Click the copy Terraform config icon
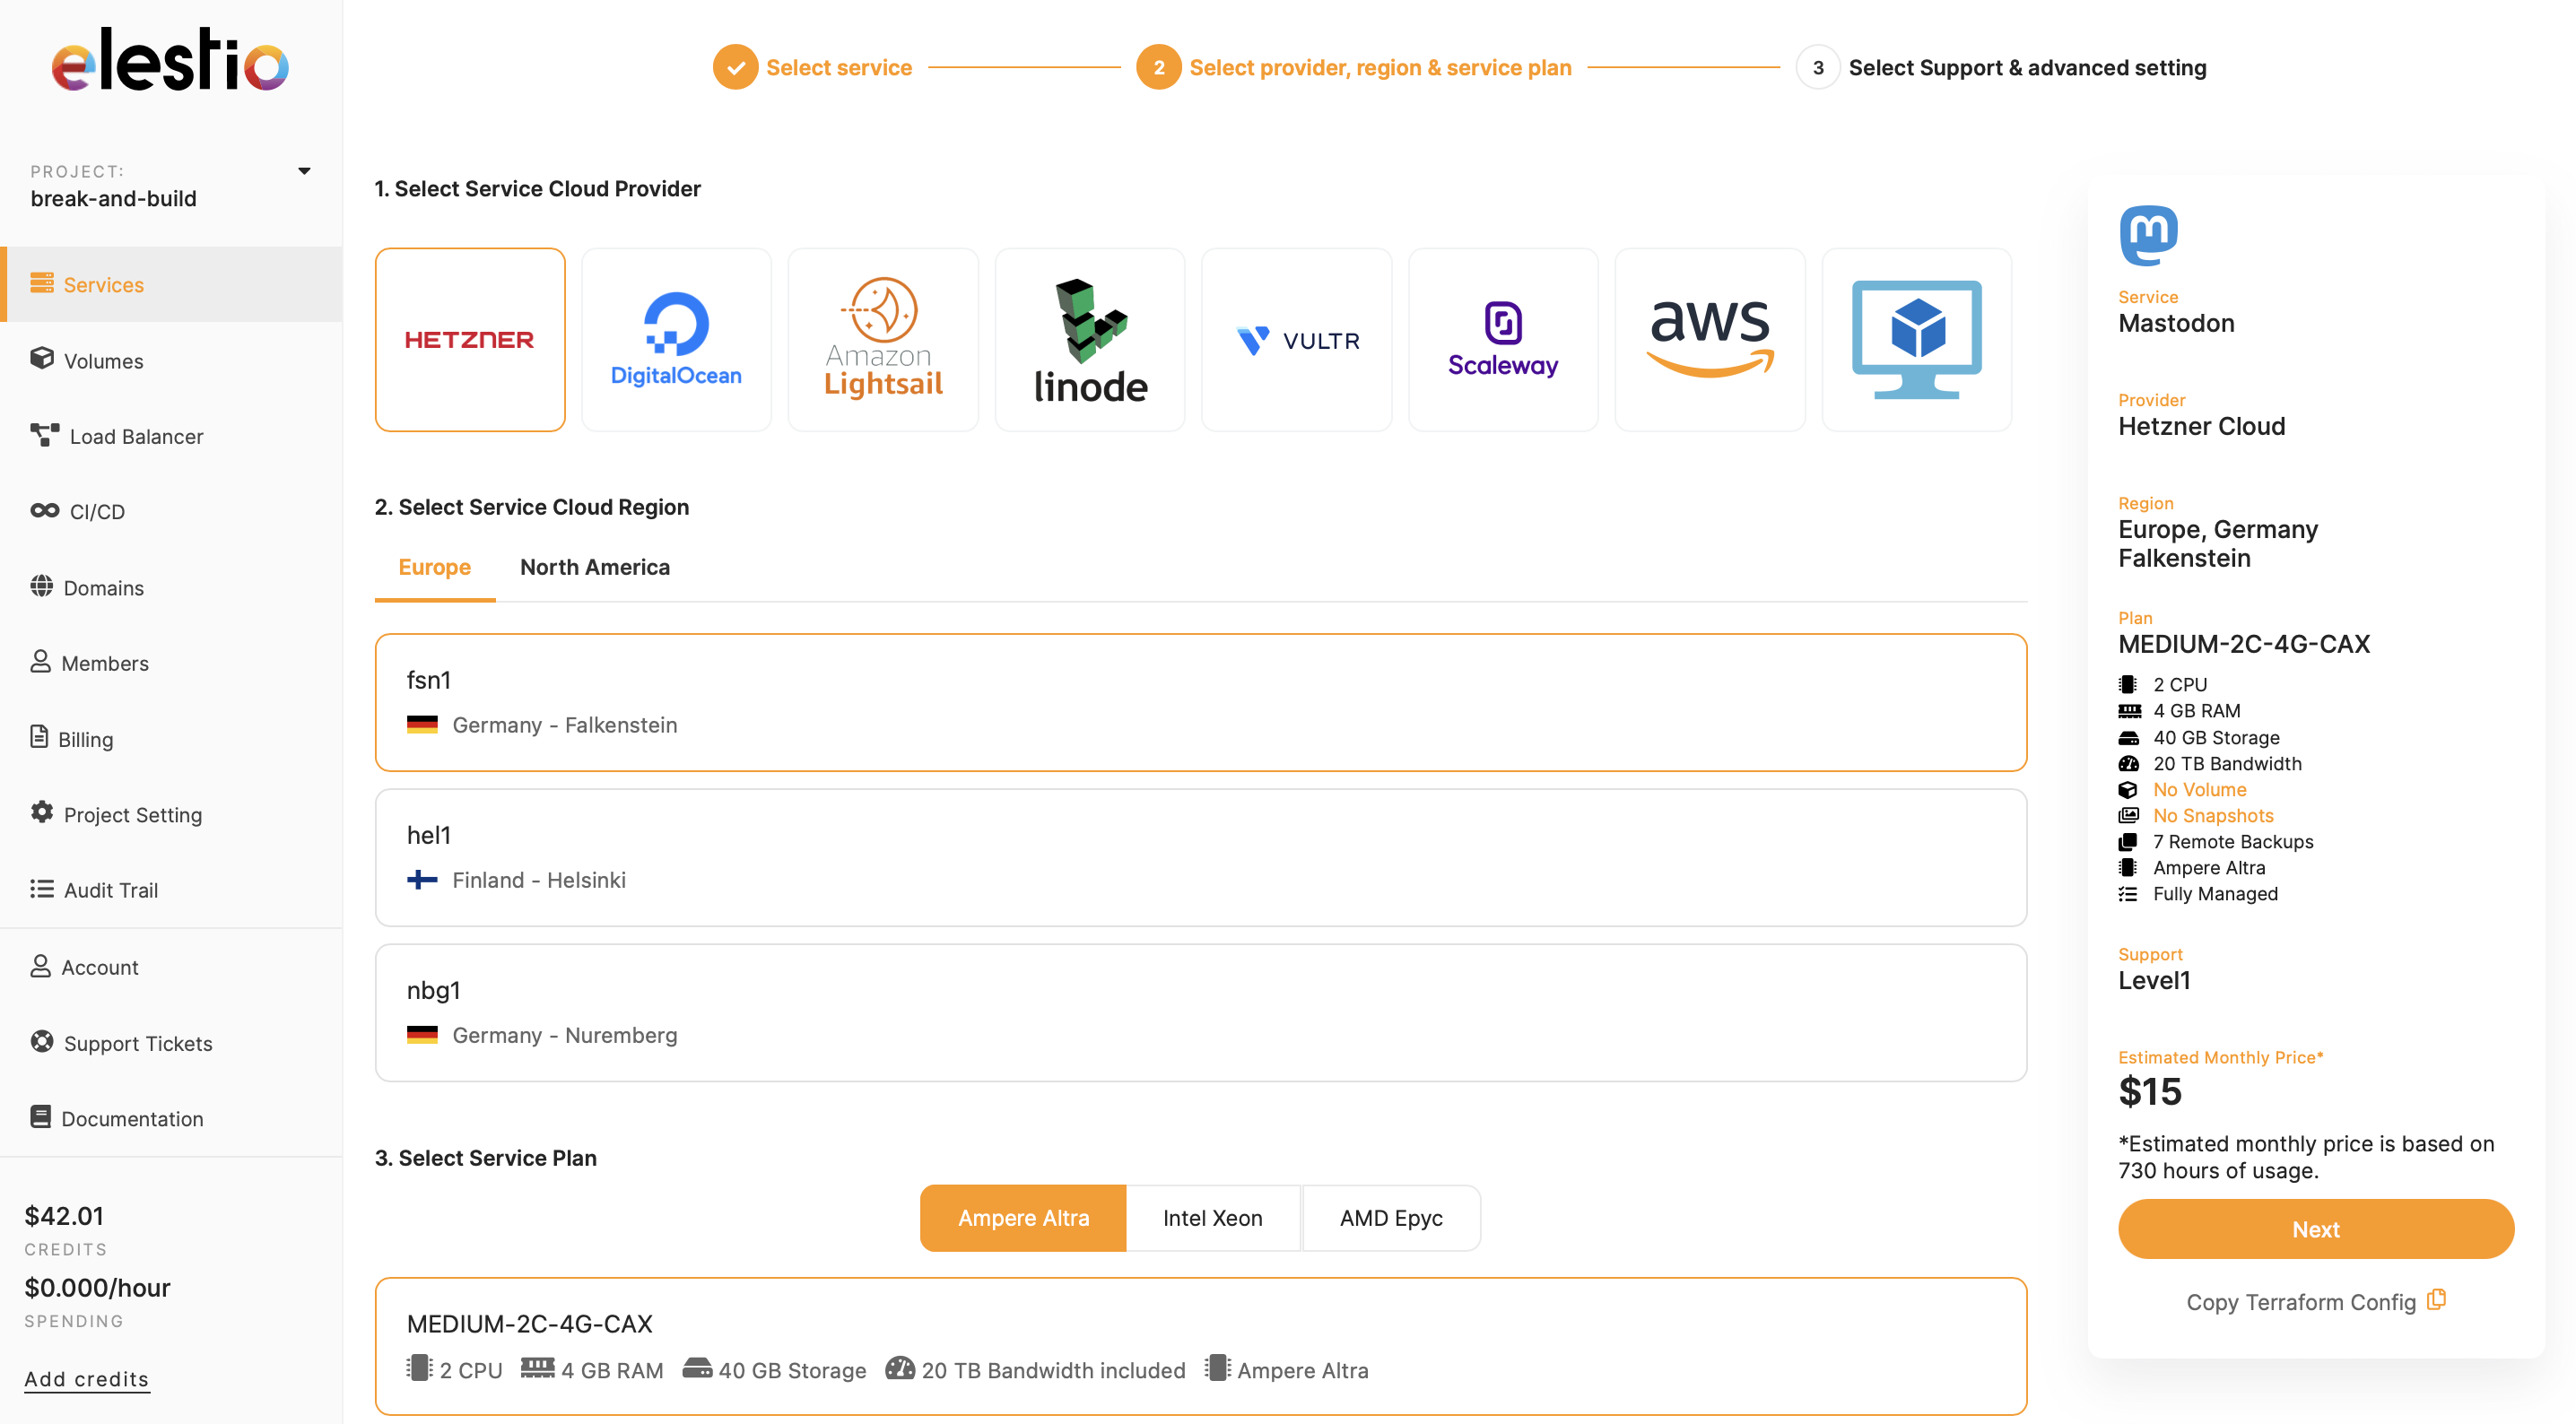This screenshot has width=2576, height=1424. point(2437,1300)
